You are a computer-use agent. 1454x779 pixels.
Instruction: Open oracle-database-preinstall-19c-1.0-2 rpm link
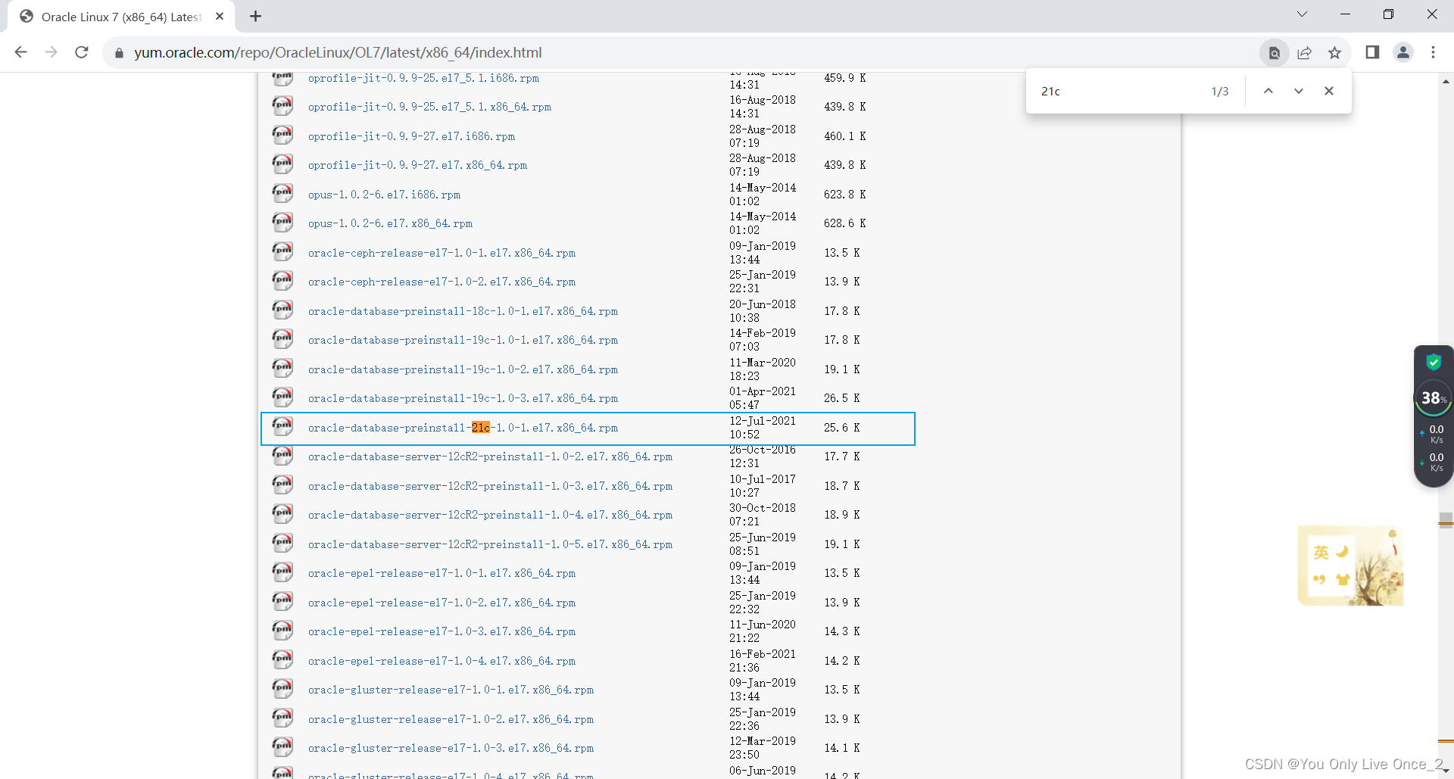pos(463,370)
